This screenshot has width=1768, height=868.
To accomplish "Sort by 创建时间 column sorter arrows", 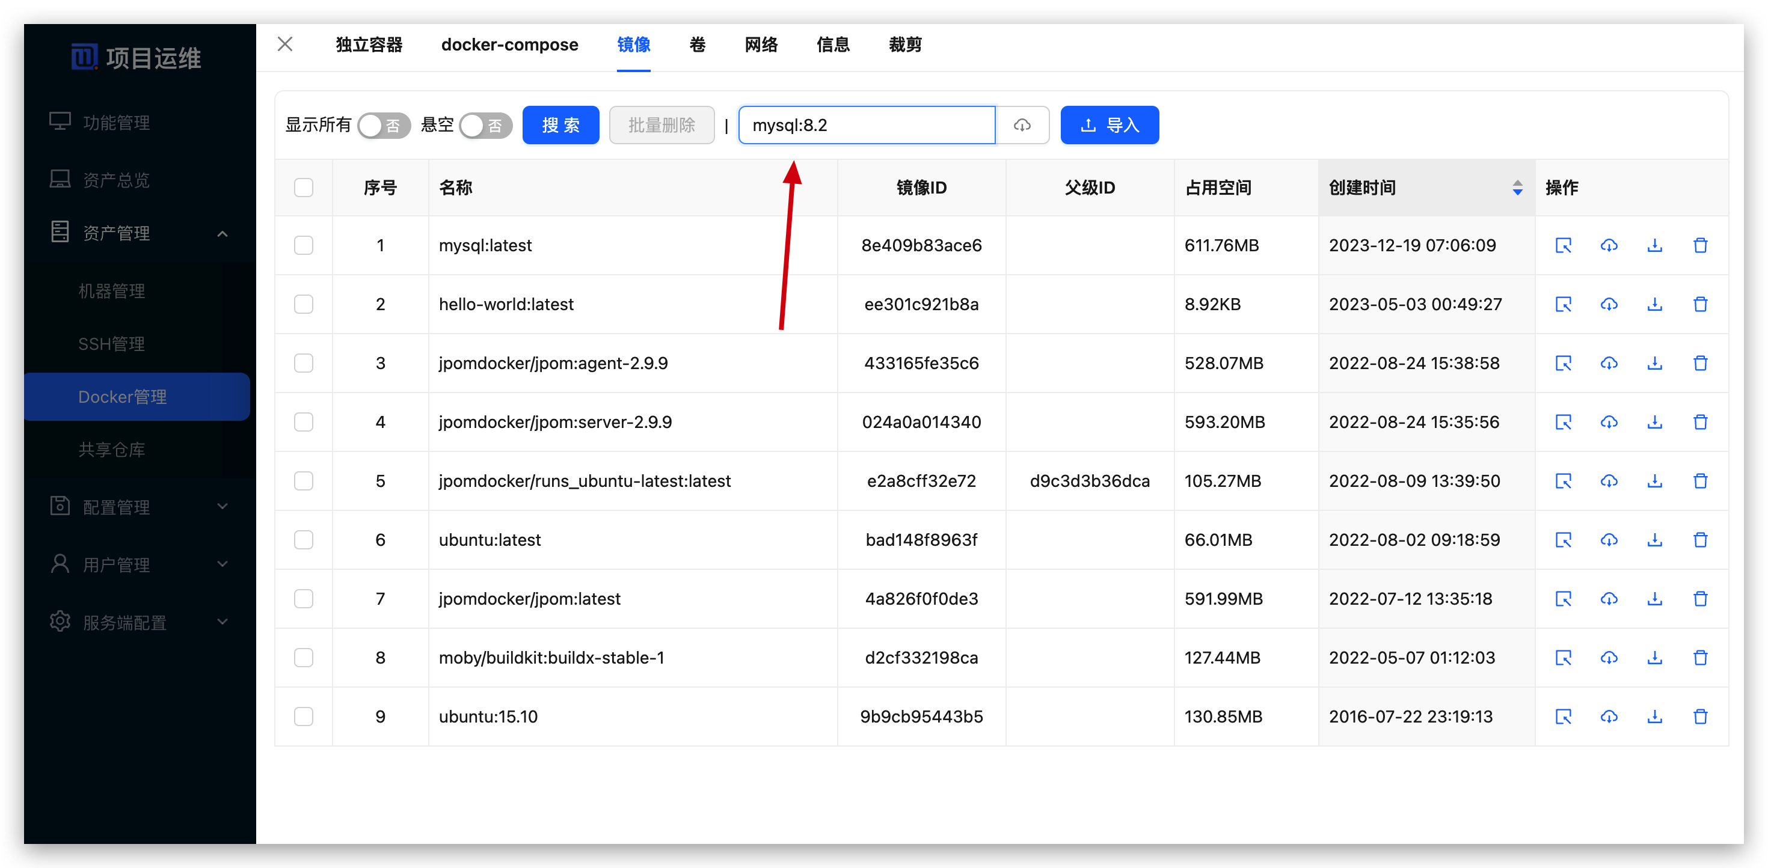I will (1517, 188).
